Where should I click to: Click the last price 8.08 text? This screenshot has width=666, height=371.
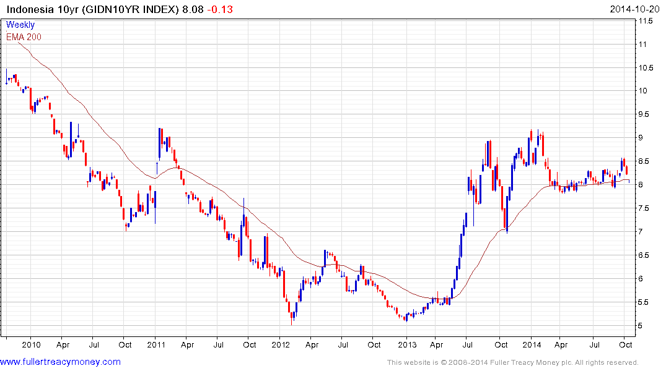(193, 9)
